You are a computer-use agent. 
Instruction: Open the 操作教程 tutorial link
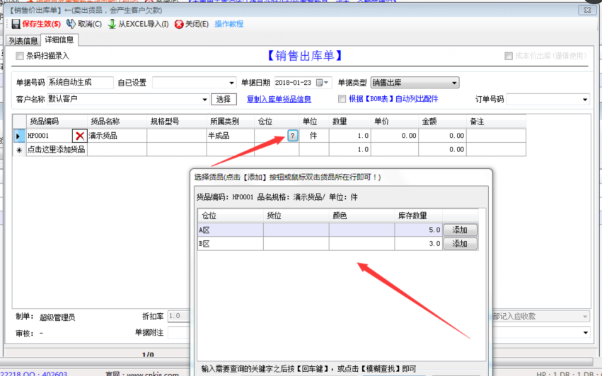point(228,24)
